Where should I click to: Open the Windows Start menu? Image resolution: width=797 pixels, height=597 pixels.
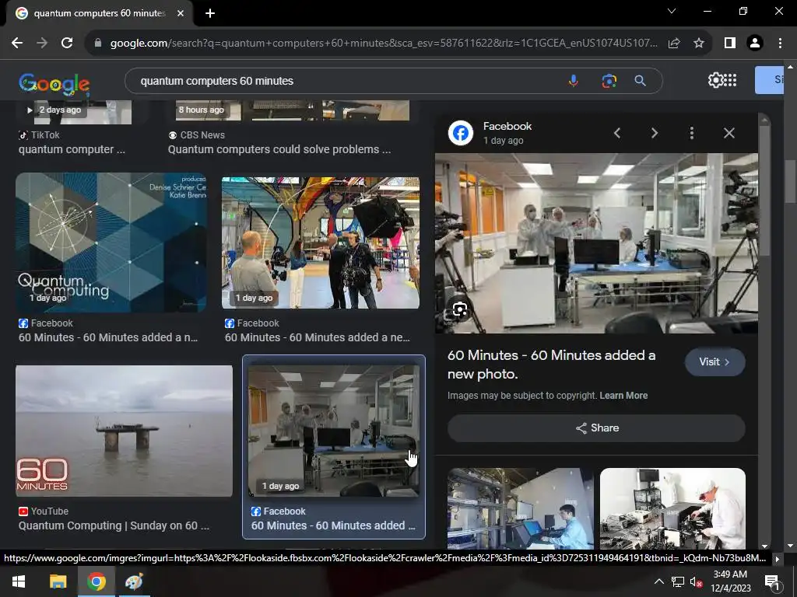pos(19,581)
